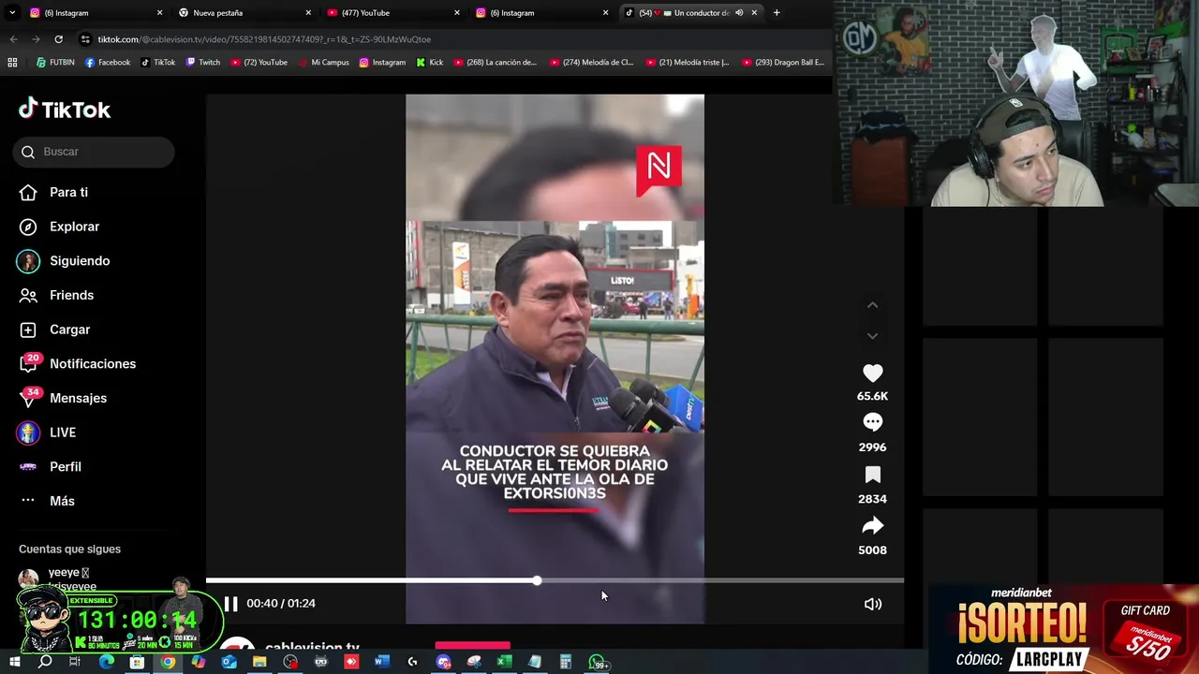Like the video with the heart icon

pos(872,374)
